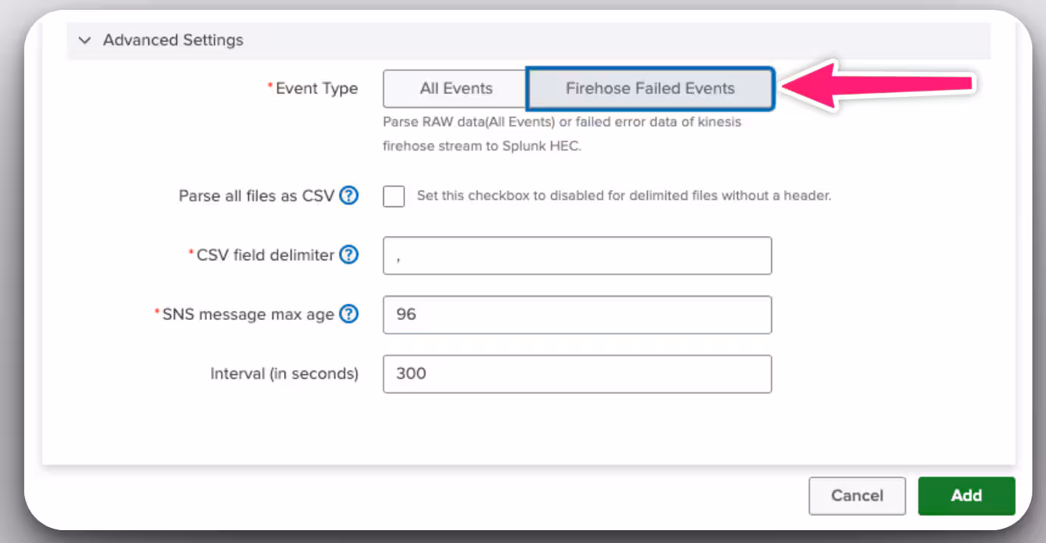Click the Event Type field label
This screenshot has width=1046, height=543.
(x=316, y=88)
